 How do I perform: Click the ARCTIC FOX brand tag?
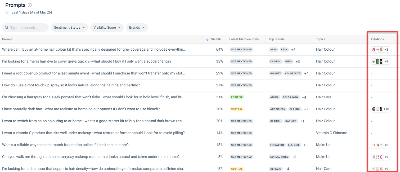coord(278,109)
